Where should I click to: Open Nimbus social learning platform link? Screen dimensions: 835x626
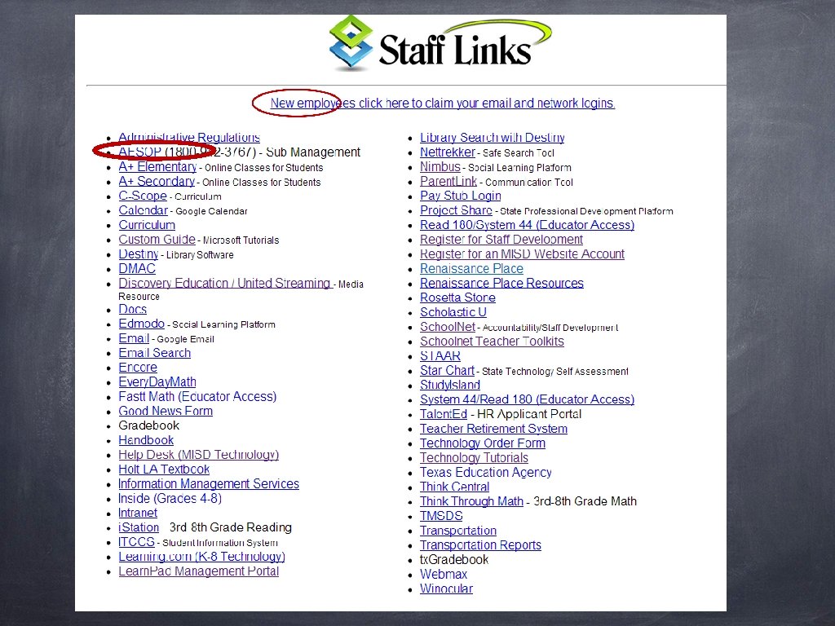coord(440,166)
